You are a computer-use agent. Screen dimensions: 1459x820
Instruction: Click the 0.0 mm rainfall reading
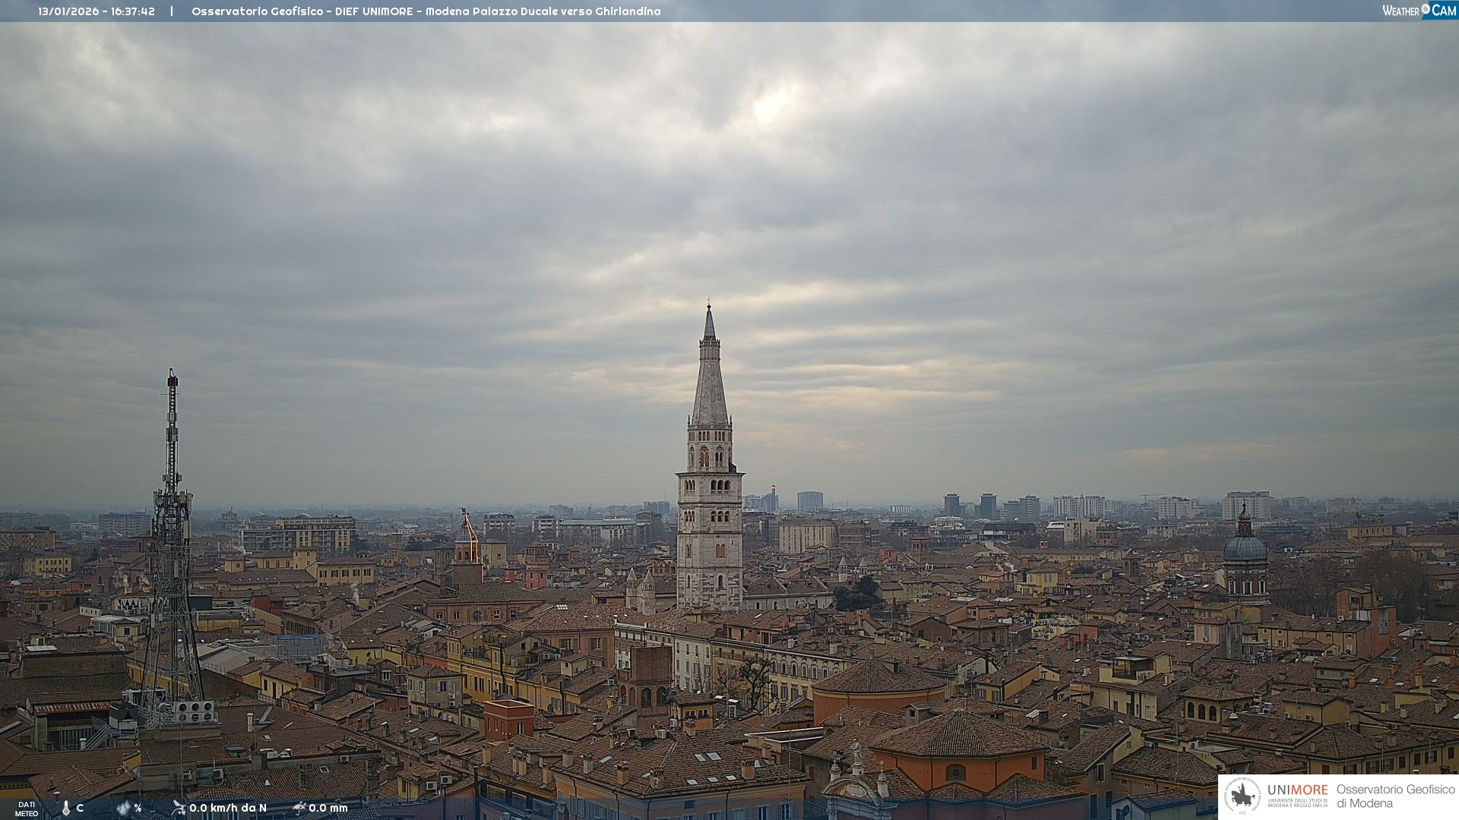click(x=328, y=808)
